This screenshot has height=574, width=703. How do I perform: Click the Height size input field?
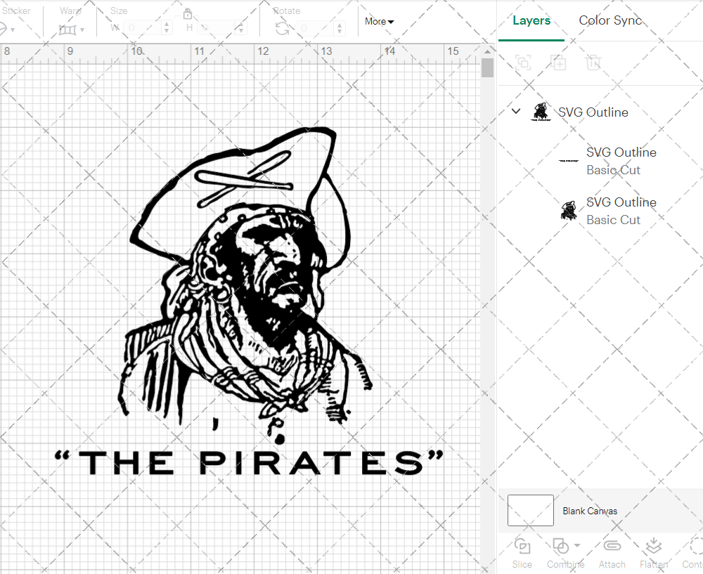click(215, 28)
